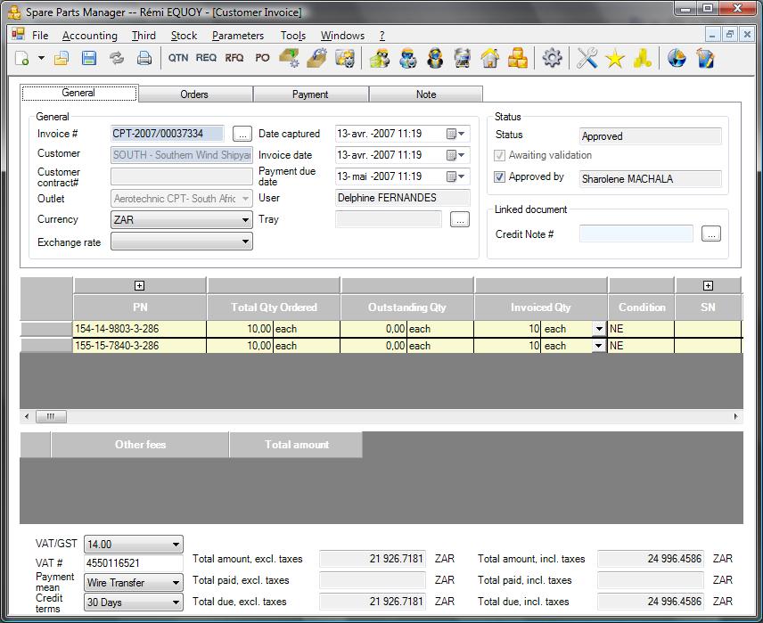
Task: Click the Invoice # field
Action: click(168, 134)
